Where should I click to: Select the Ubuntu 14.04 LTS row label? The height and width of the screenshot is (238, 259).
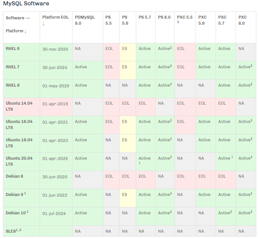coord(21,107)
